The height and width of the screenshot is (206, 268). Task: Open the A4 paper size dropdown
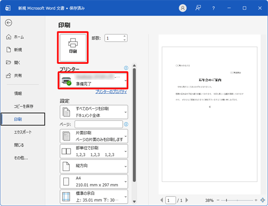[94, 181]
